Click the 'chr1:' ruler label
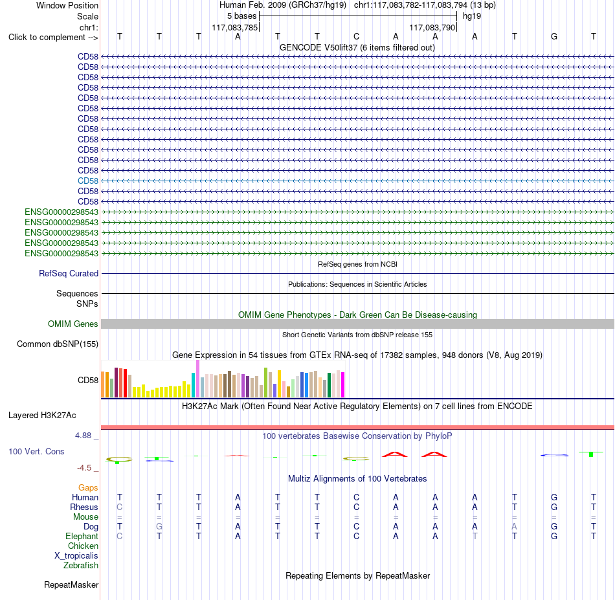The width and height of the screenshot is (615, 600). 89,27
